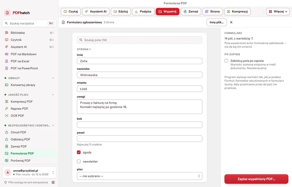The width and height of the screenshot is (292, 187).
Task: Close the Formularz zgłoszeniowy file
Action: pos(231,22)
